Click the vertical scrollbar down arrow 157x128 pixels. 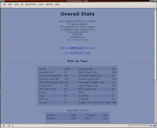click(x=155, y=122)
